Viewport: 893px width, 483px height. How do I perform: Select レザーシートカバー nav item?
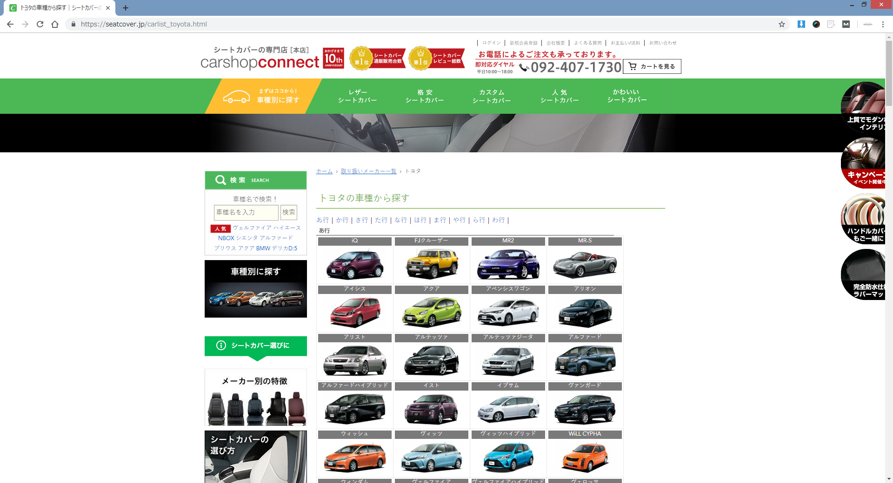[358, 96]
